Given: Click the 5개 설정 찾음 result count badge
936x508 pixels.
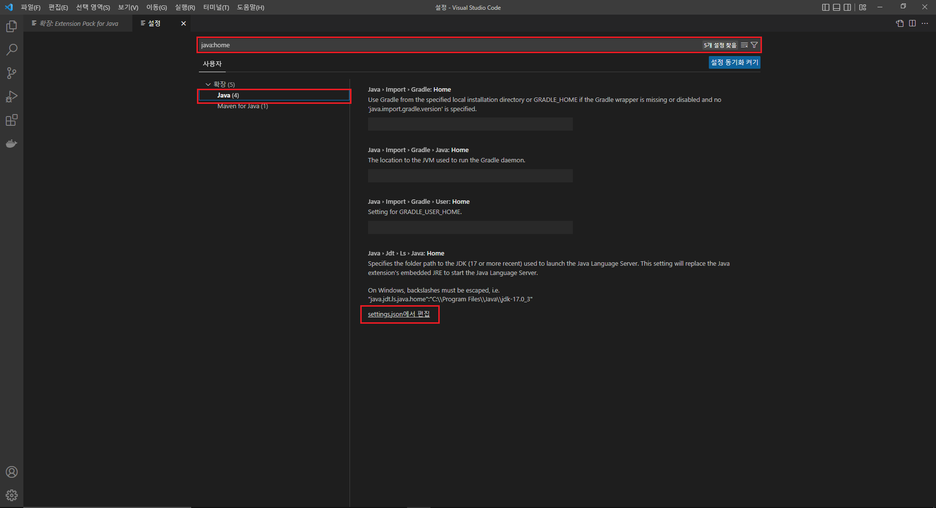Looking at the screenshot, I should 720,45.
